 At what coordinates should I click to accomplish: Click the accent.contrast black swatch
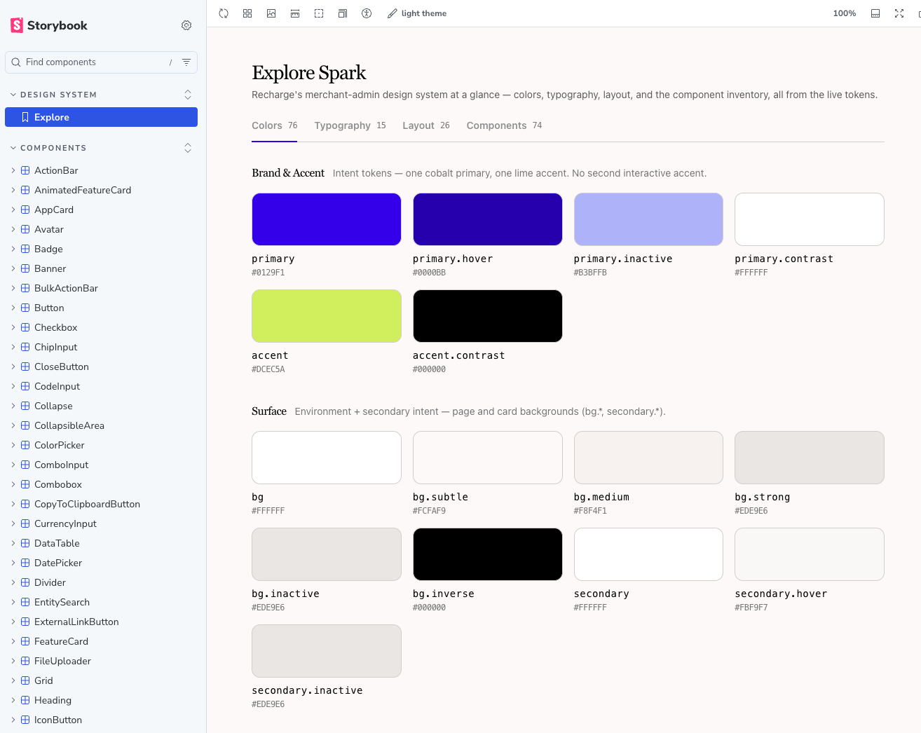click(x=488, y=316)
